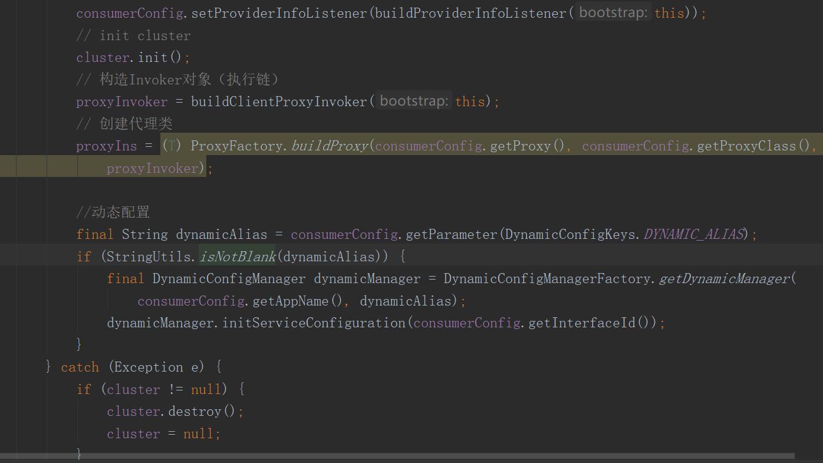Click the highlighted isNotBlank method
Screen dimensions: 823x463
click(x=237, y=257)
